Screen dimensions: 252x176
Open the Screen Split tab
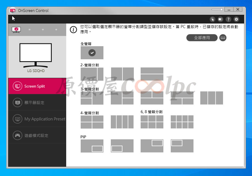[x=37, y=86]
